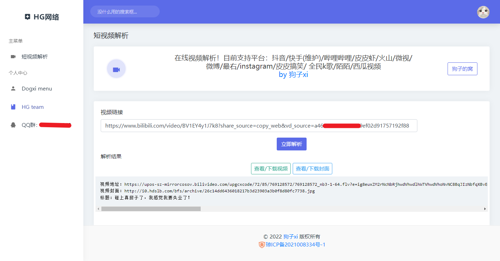Open the 琼ICP备2021008334号-1 link
Screen dimensions: 500x261
tap(295, 245)
